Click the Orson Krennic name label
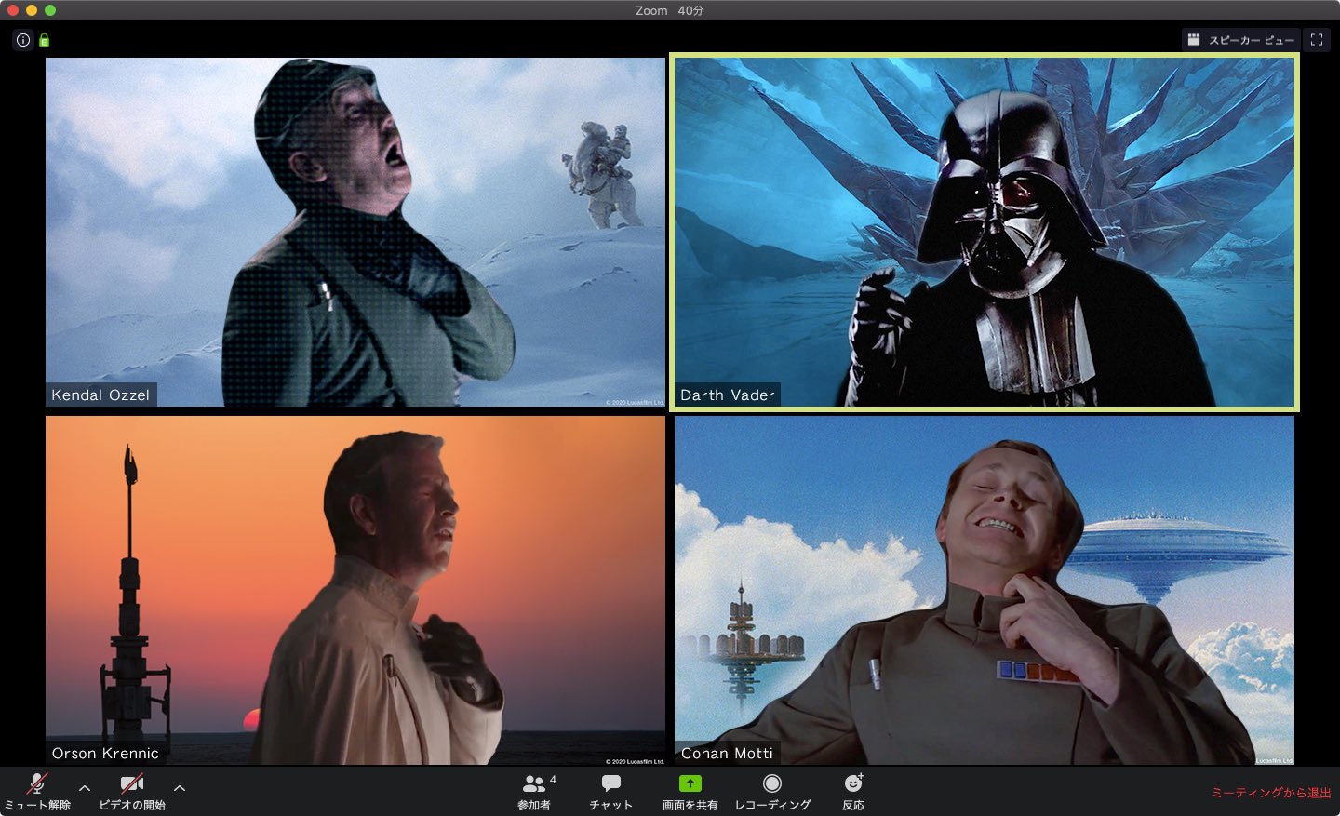The image size is (1340, 816). pos(105,753)
